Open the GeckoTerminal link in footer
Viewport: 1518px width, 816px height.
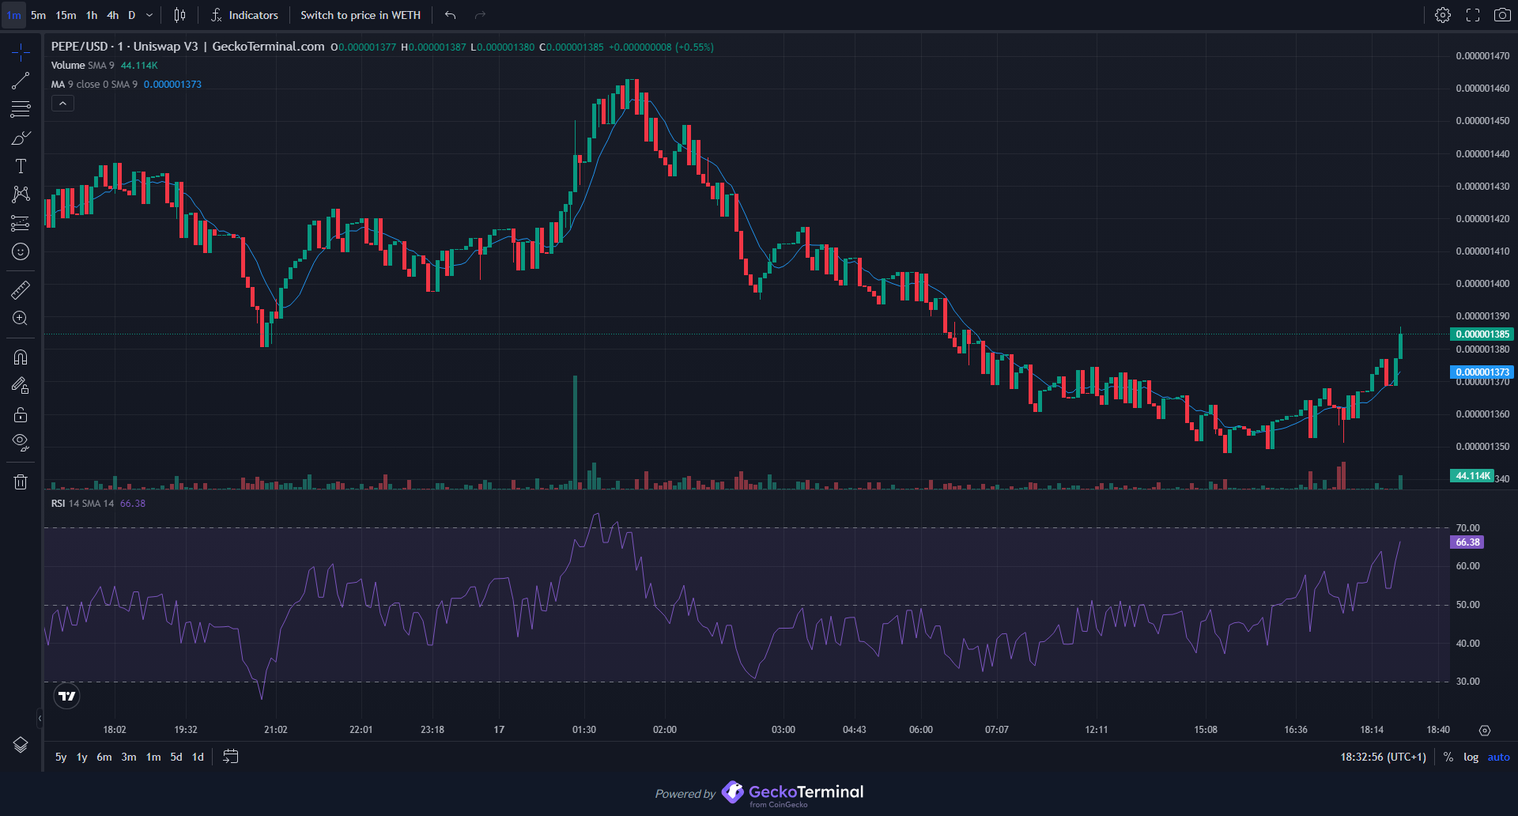click(x=793, y=793)
